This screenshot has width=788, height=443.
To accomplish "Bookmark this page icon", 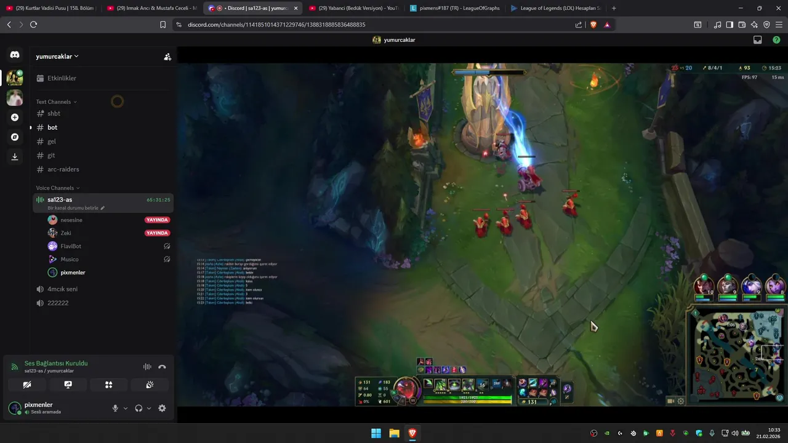I will (163, 25).
